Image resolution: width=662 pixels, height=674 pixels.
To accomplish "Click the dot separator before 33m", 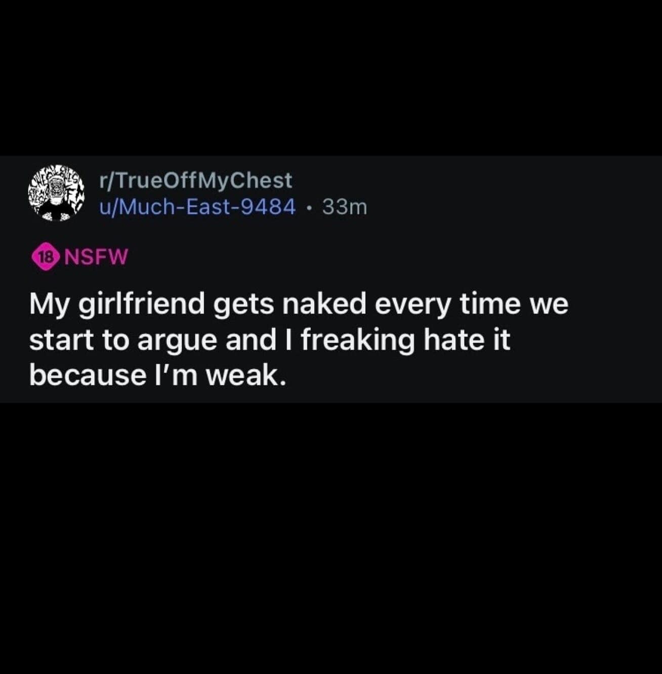I will pyautogui.click(x=309, y=207).
